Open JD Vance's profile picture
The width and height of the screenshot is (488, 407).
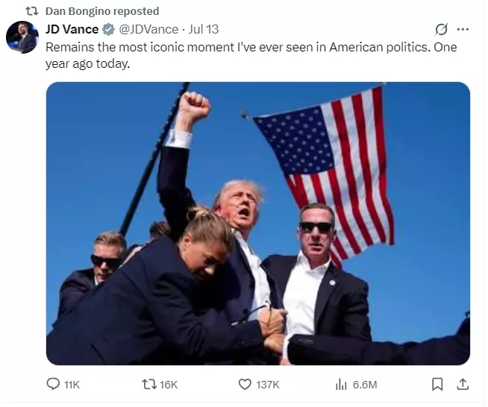[22, 37]
